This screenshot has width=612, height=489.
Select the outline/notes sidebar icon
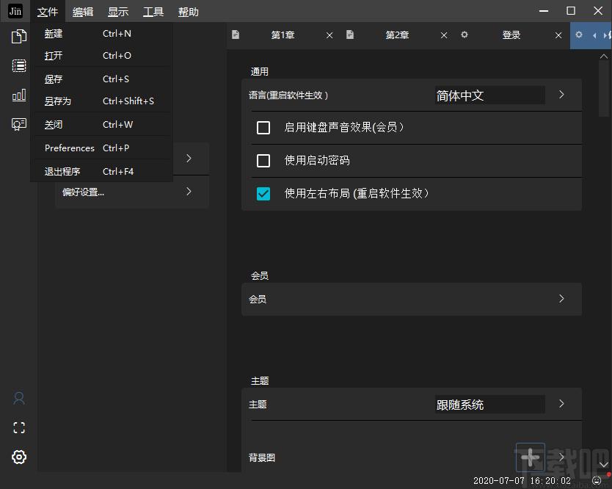(x=18, y=65)
